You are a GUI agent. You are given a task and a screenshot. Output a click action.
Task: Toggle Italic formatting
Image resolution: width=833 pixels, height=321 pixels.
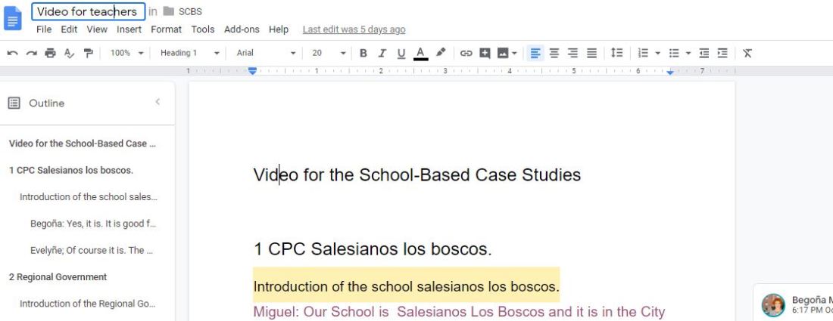coord(382,53)
